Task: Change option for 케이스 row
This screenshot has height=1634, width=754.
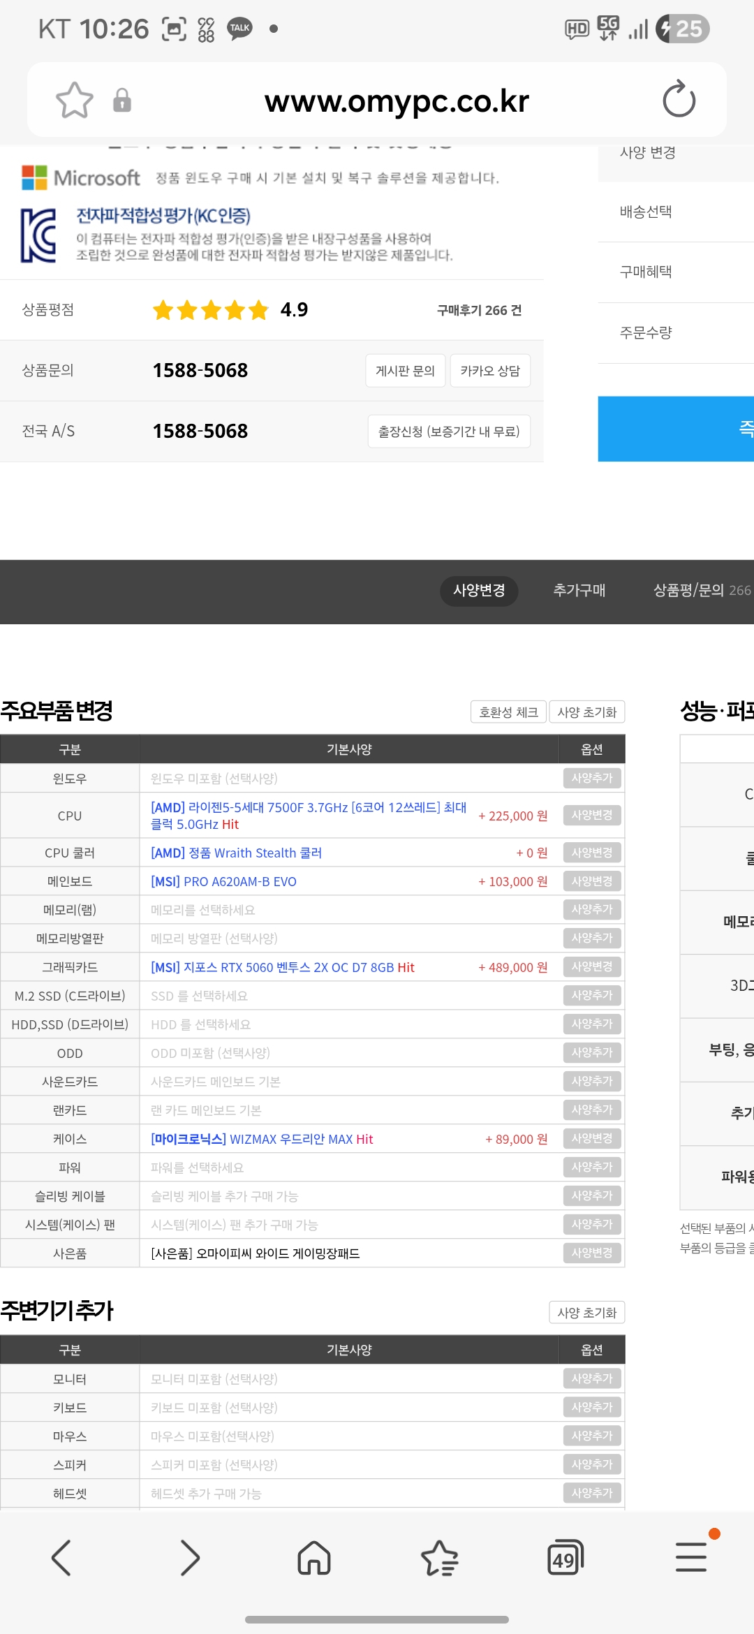Action: (592, 1138)
